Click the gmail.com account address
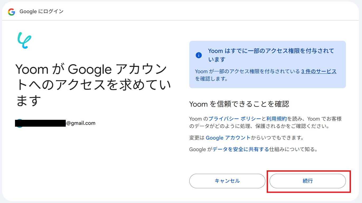Viewport: 362px width, 203px height. [81, 123]
